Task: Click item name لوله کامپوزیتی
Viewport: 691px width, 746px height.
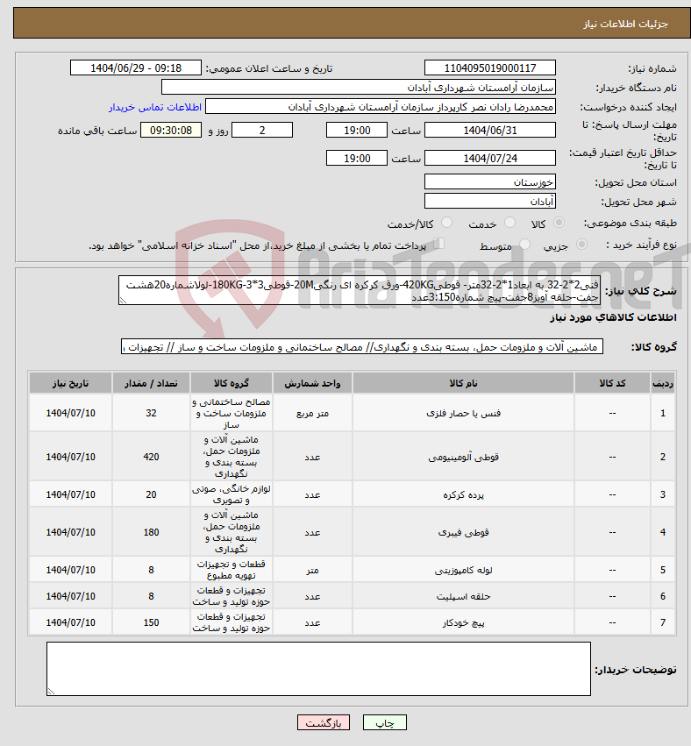Action: 463,570
